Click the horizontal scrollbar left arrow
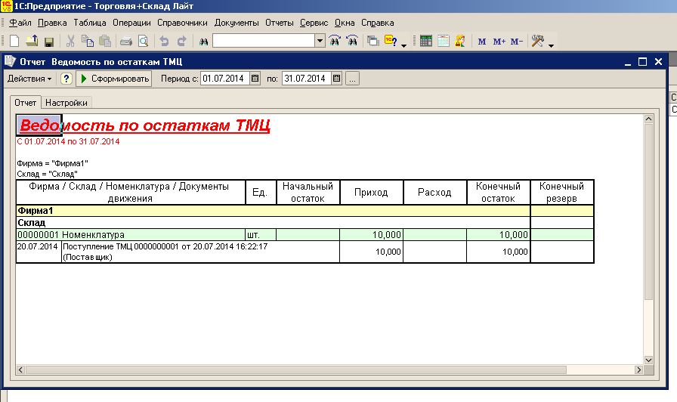 [20, 370]
